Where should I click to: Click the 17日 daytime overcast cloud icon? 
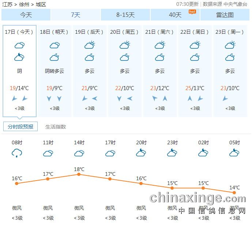(x=19, y=45)
